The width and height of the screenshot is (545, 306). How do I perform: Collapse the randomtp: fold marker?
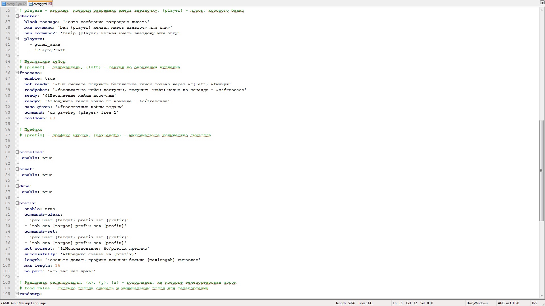click(x=17, y=294)
